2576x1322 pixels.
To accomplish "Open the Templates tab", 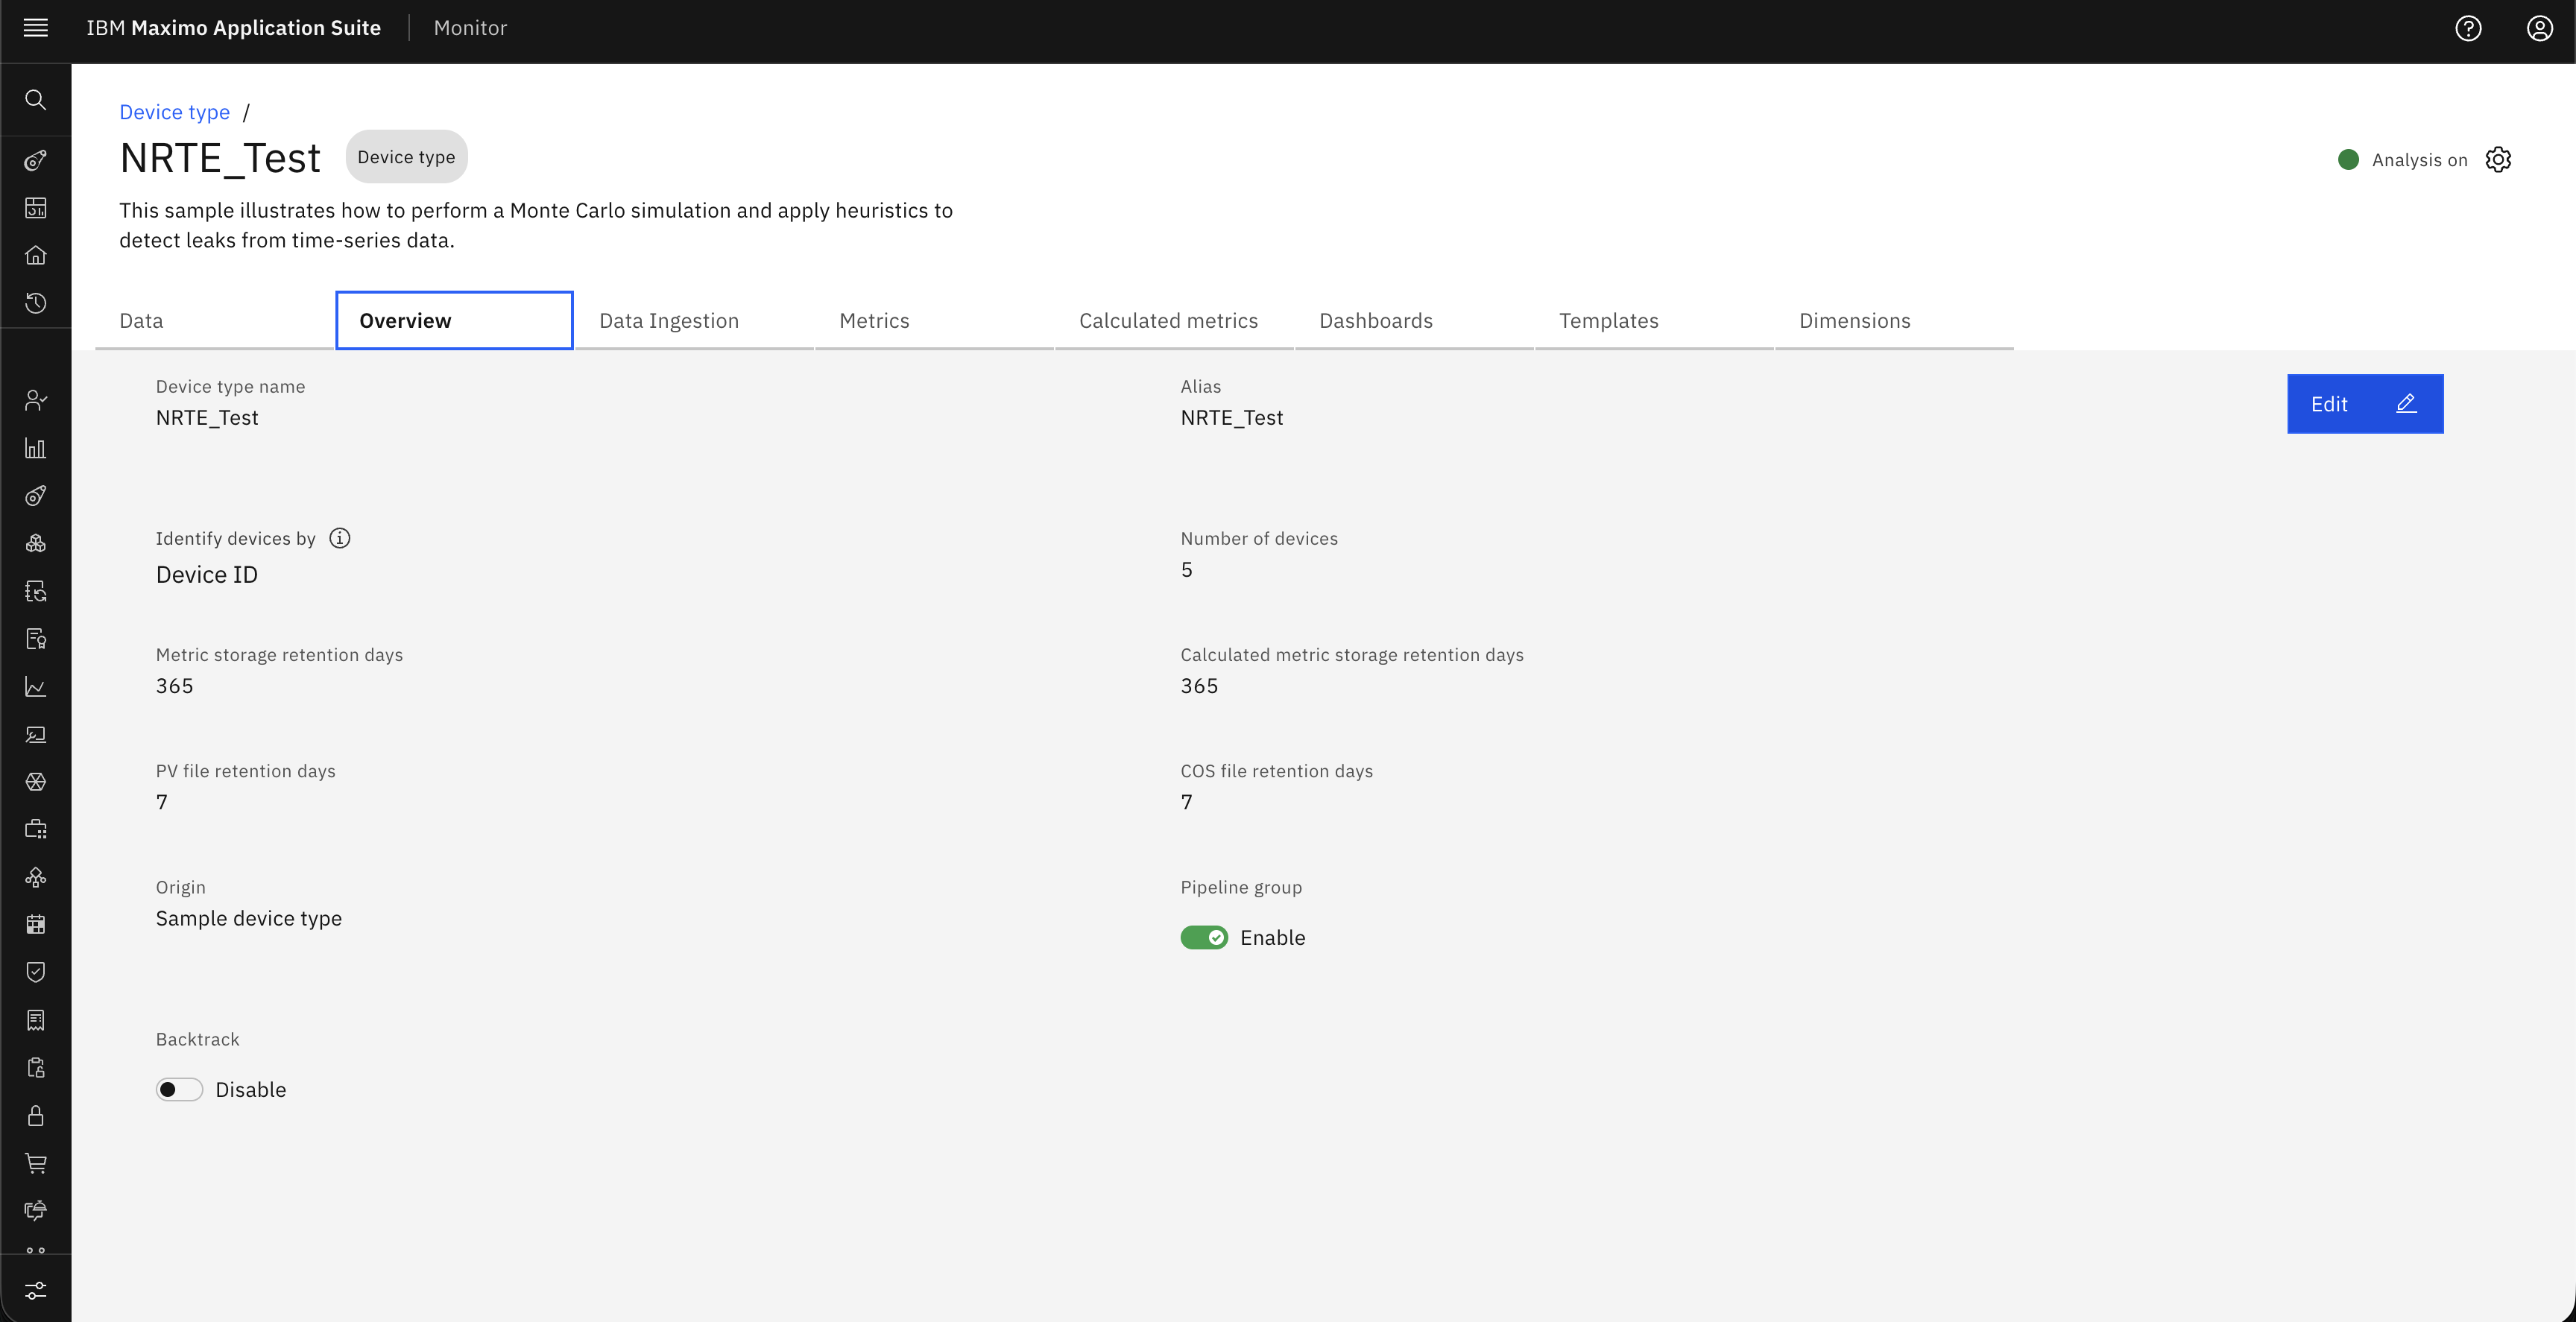I will [x=1654, y=321].
